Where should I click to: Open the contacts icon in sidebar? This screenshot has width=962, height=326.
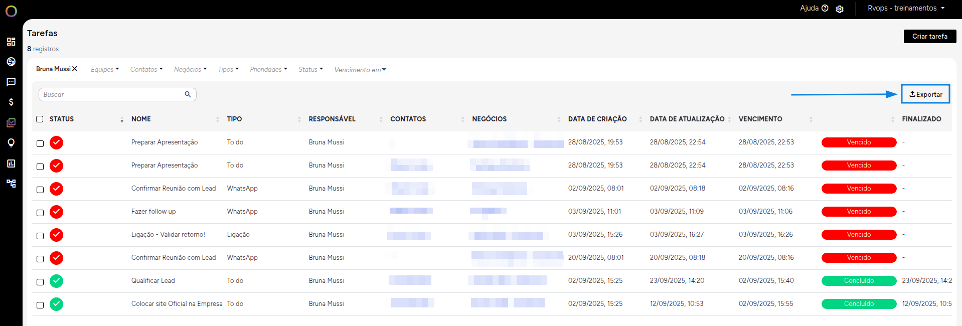(11, 62)
